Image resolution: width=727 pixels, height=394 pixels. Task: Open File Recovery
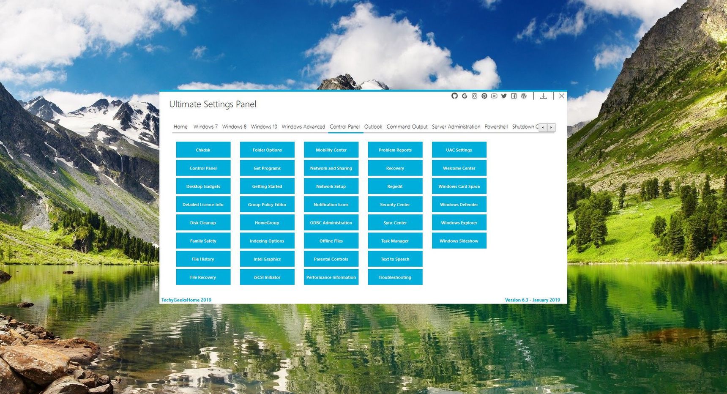[x=203, y=277]
